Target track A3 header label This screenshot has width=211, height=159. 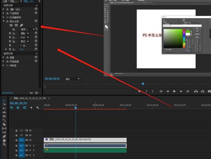coord(21,155)
